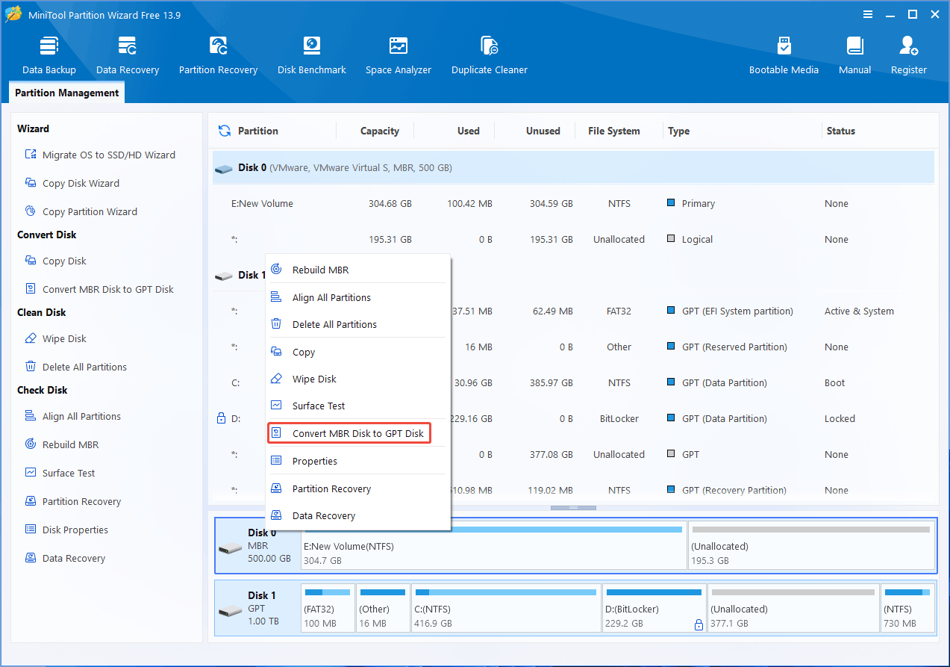Viewport: 950px width, 667px height.
Task: Open Properties from the context menu
Action: pyautogui.click(x=358, y=461)
